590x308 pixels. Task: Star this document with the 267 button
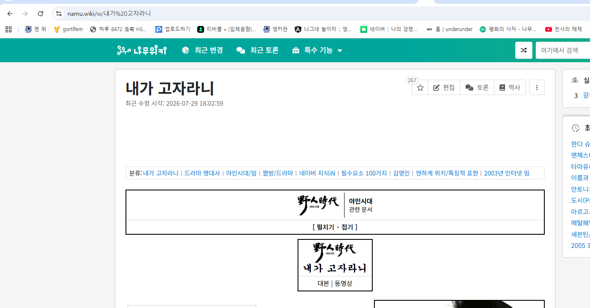[420, 87]
